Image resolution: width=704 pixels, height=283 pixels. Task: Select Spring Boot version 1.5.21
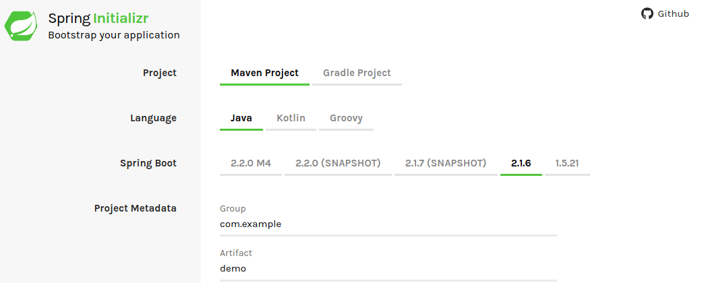pos(567,163)
